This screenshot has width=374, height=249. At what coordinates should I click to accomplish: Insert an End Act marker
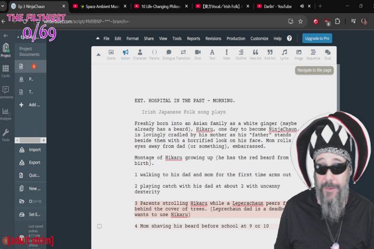[270, 55]
